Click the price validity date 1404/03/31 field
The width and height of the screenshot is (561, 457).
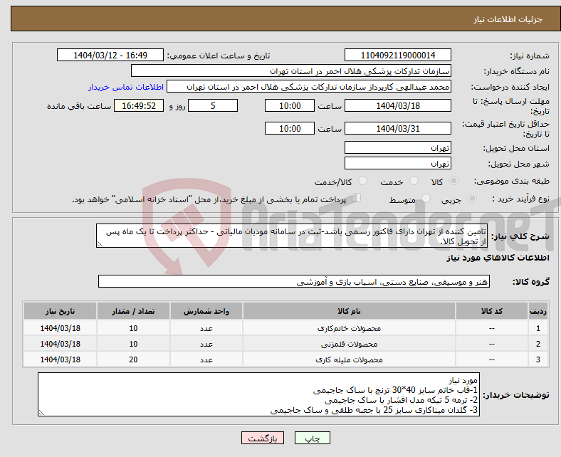click(397, 128)
